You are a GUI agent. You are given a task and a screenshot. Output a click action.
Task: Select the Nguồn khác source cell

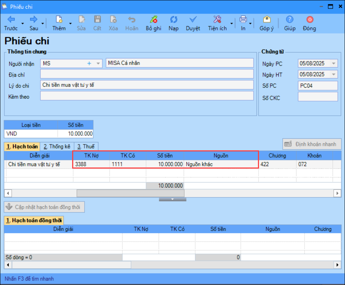pyautogui.click(x=221, y=164)
